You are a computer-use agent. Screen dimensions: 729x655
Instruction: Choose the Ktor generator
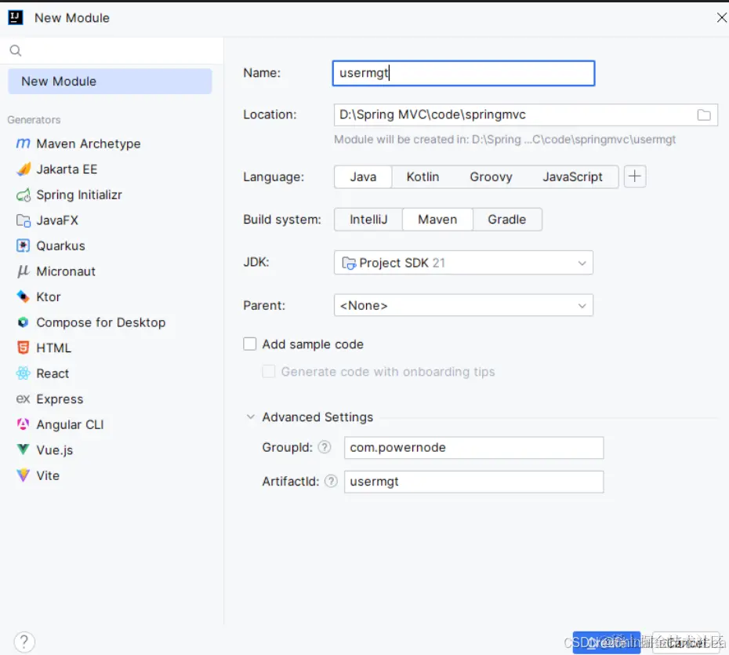pyautogui.click(x=38, y=297)
